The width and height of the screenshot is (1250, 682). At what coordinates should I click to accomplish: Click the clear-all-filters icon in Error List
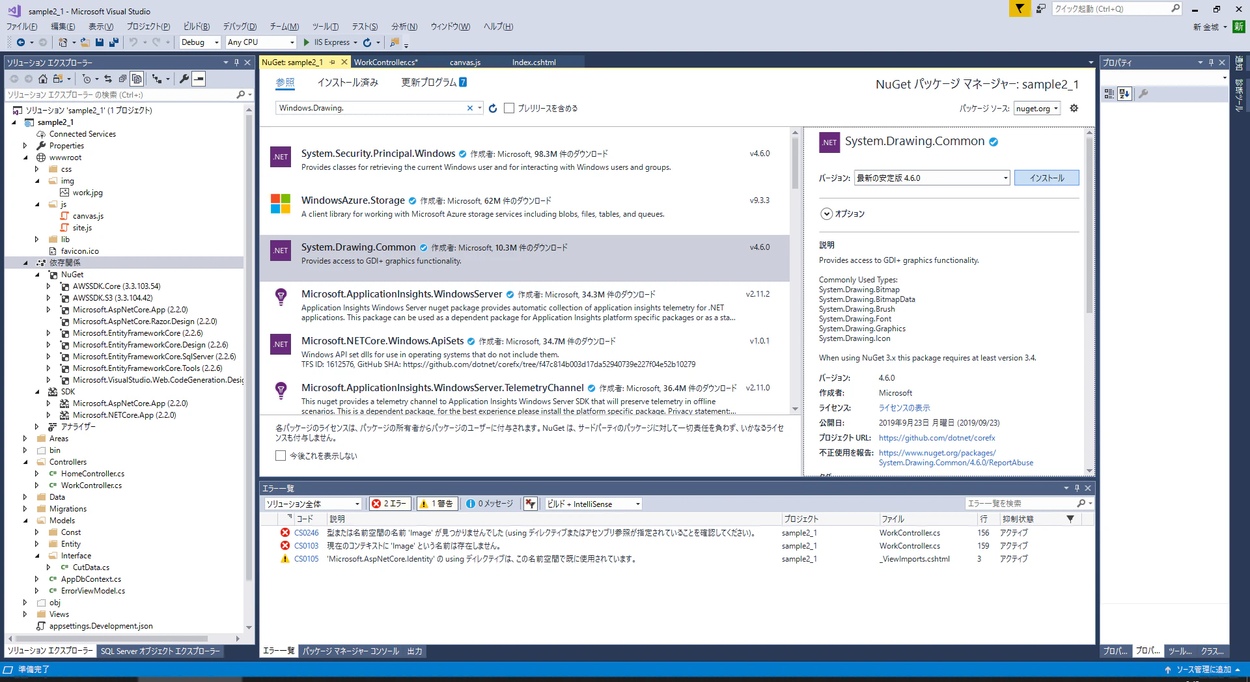531,504
